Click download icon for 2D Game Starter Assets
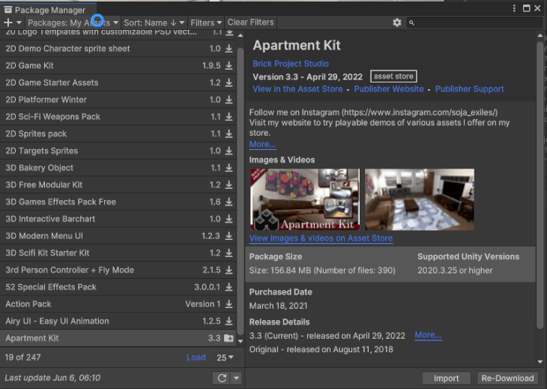Viewport: 547px width, 389px height. pyautogui.click(x=229, y=82)
